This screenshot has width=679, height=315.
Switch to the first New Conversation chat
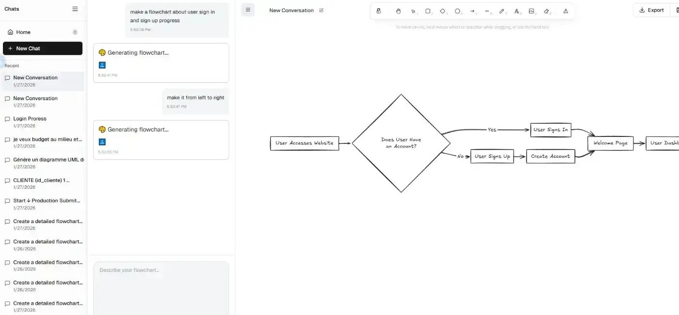coord(35,77)
